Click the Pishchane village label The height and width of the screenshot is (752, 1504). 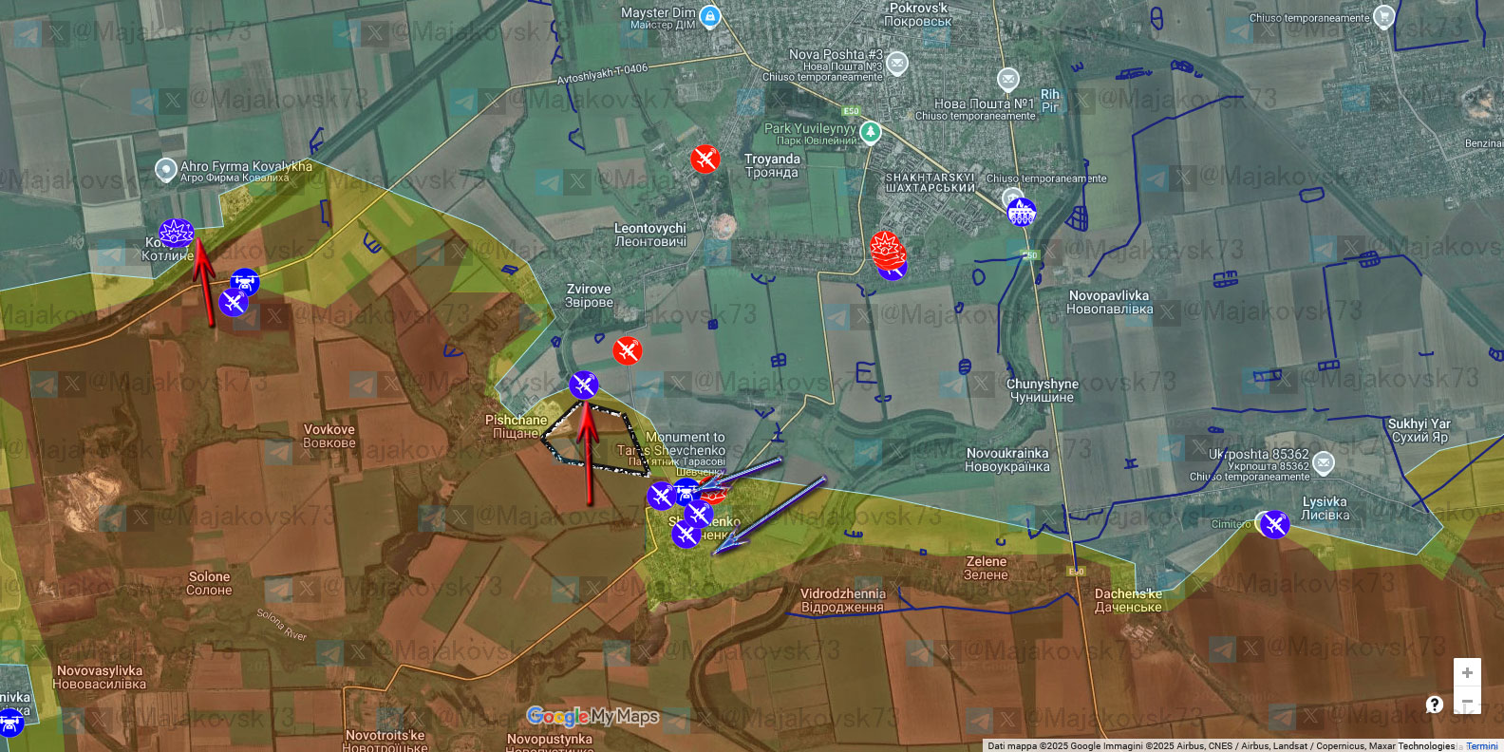tap(517, 426)
